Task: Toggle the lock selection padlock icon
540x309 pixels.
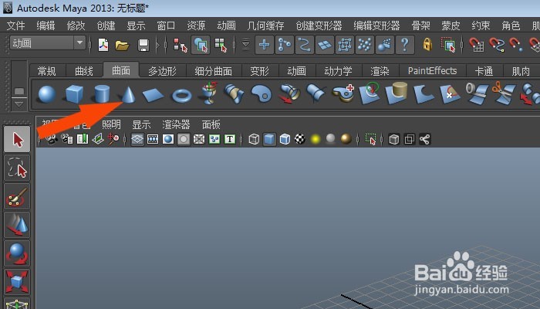Action: (x=427, y=45)
